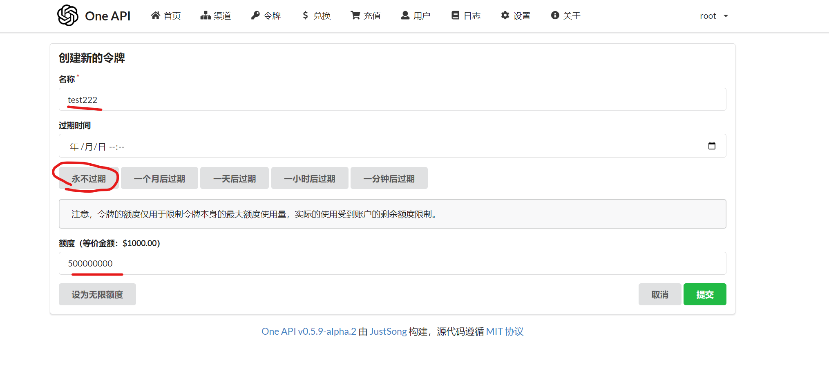Click the One API logo icon
This screenshot has height=369, width=829.
(x=68, y=16)
